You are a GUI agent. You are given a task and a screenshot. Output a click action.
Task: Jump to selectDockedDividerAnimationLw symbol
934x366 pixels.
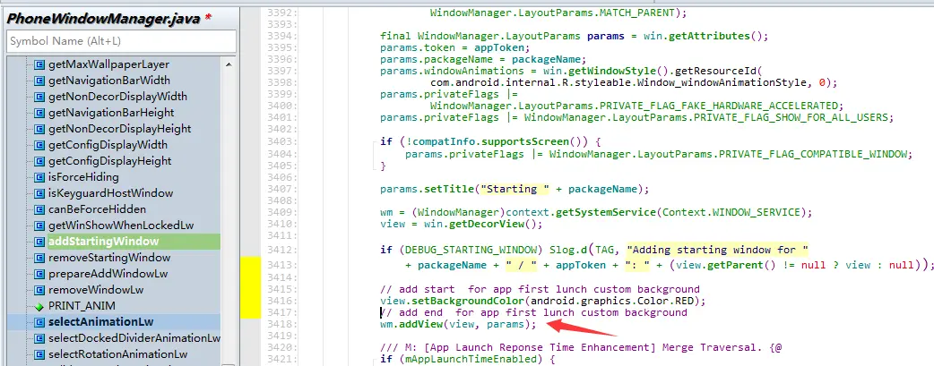134,338
